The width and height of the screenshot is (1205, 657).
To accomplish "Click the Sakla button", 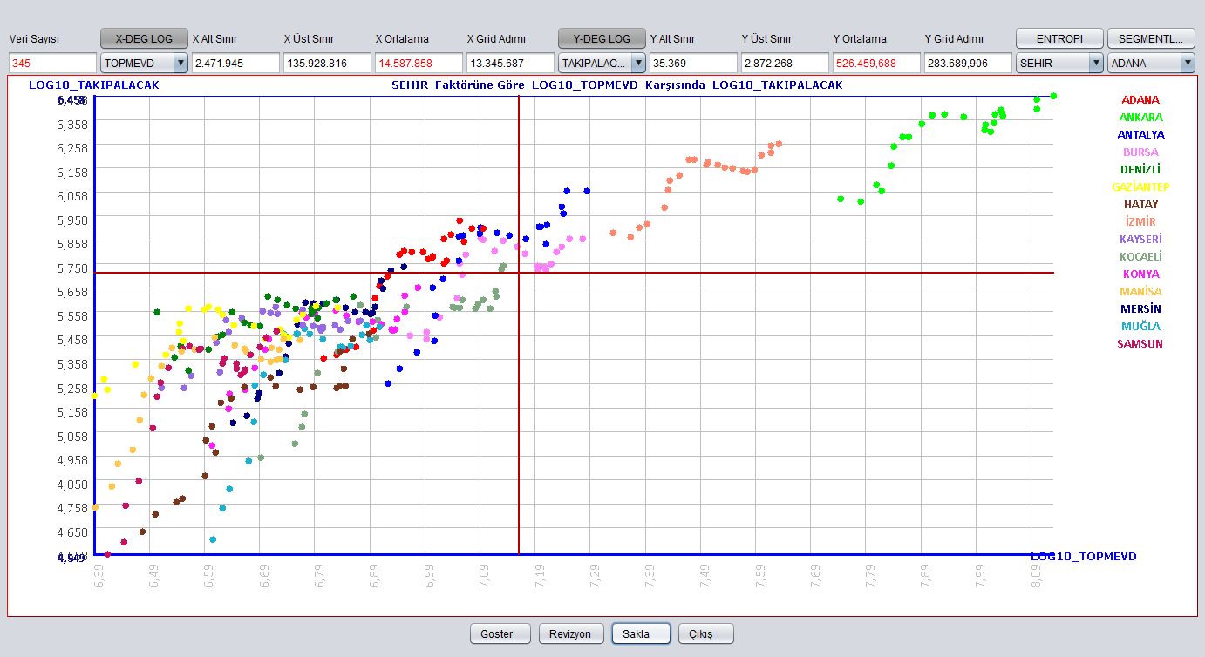I will point(641,633).
